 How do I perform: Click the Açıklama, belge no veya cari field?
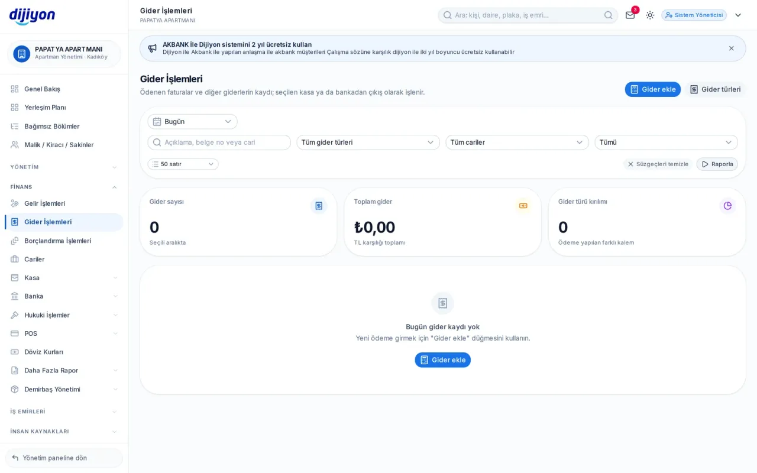pos(219,142)
